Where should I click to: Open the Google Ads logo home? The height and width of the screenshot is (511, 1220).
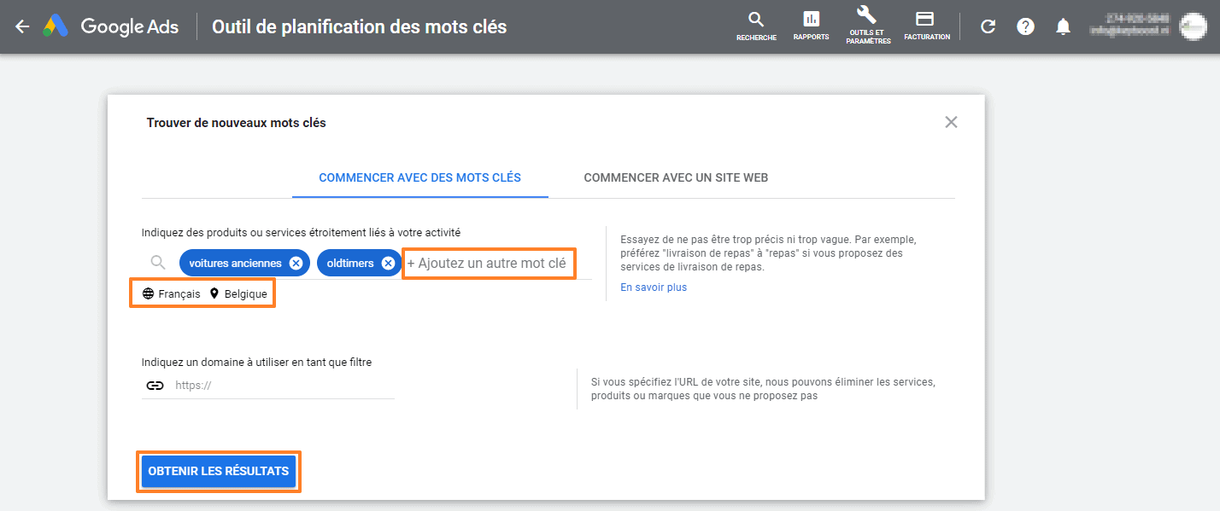[111, 26]
